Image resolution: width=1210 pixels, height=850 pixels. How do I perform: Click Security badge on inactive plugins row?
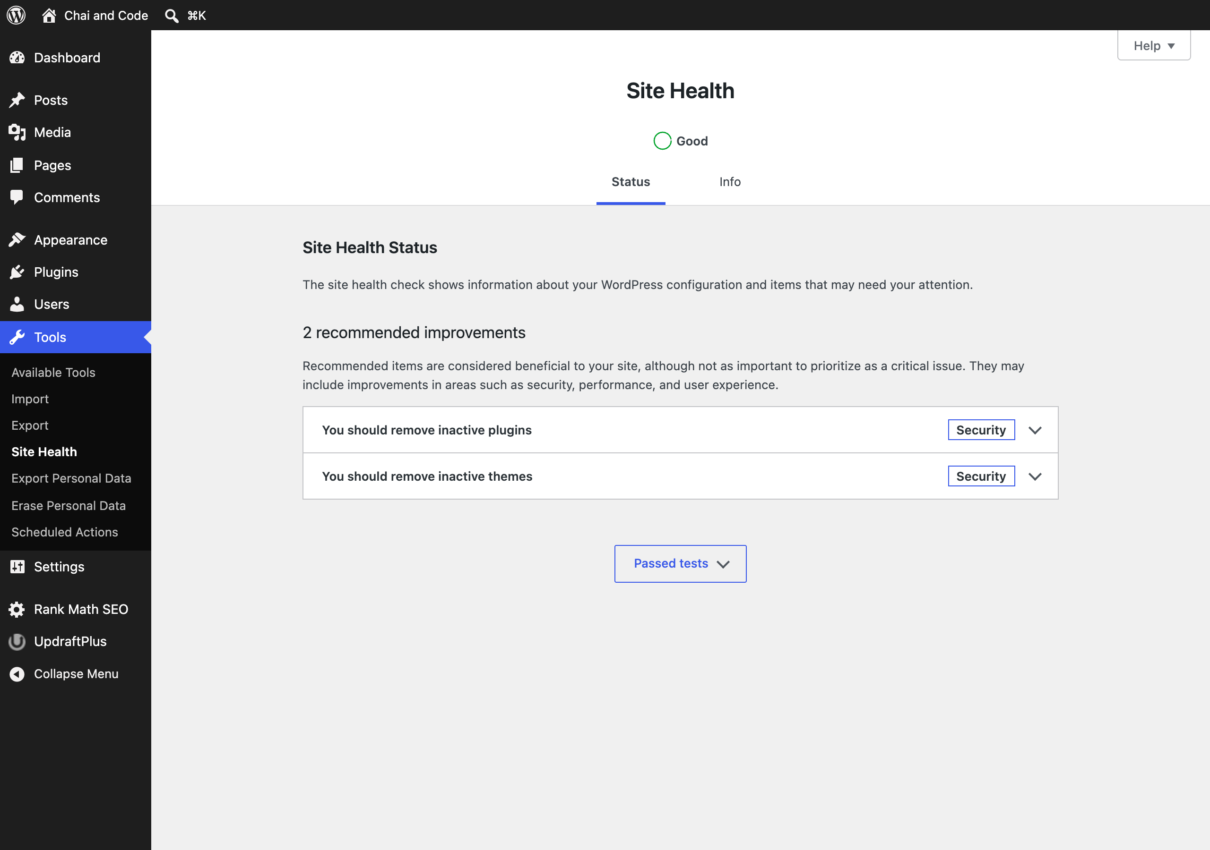point(981,430)
